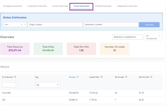Click the TRUCK section heading

5,67
